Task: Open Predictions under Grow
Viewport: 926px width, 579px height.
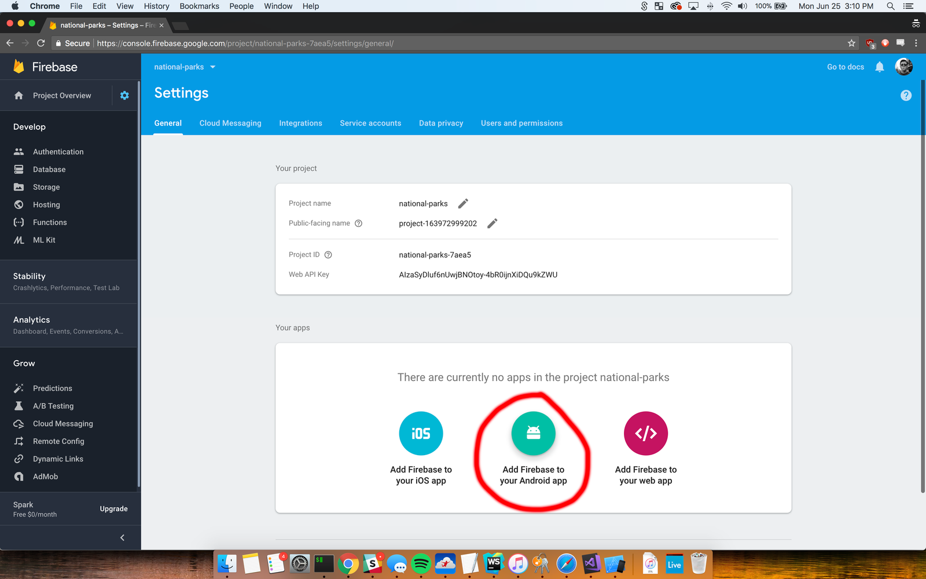Action: click(52, 389)
